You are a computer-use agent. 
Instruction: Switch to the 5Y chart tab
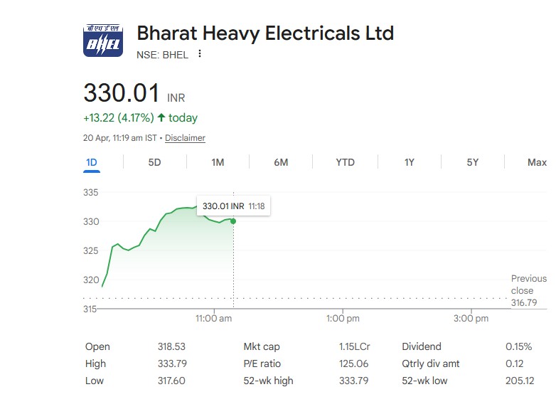473,162
